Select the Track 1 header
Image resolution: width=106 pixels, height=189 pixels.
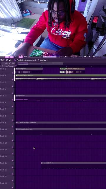(x=7, y=71)
